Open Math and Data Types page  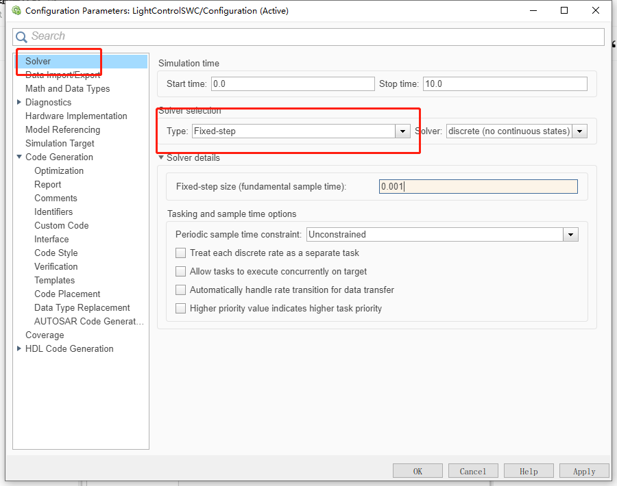(x=67, y=89)
